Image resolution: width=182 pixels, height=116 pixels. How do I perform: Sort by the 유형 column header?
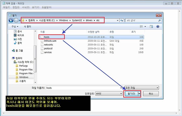[x=112, y=32]
